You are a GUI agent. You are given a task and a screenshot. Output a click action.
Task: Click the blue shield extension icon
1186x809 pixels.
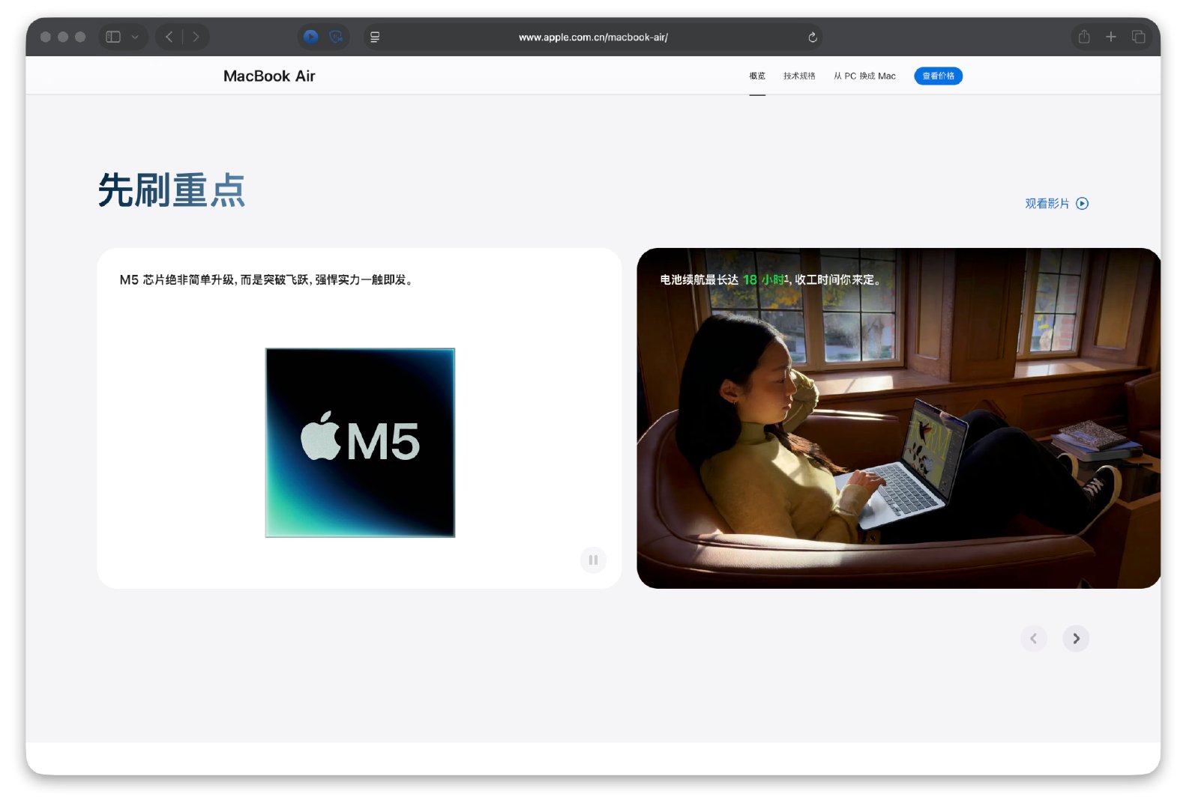[336, 37]
